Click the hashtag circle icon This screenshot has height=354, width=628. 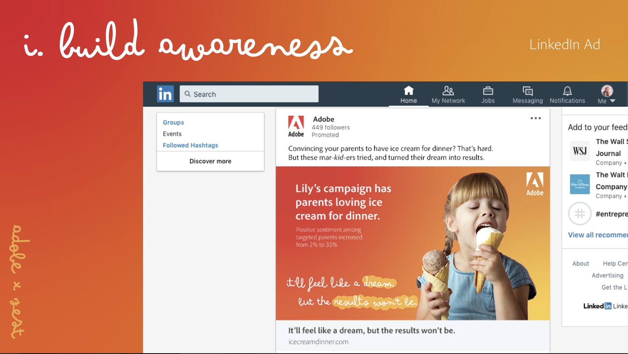(580, 214)
